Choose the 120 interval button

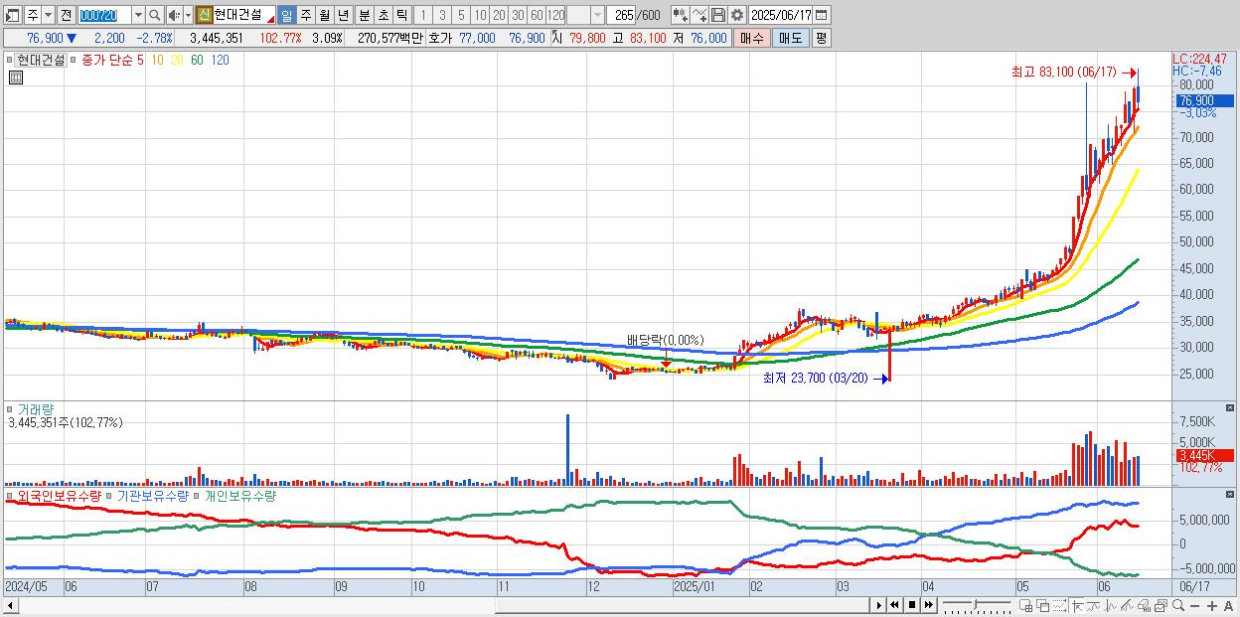[555, 15]
